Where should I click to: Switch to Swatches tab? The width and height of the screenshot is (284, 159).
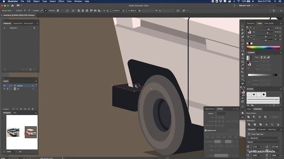click(250, 23)
